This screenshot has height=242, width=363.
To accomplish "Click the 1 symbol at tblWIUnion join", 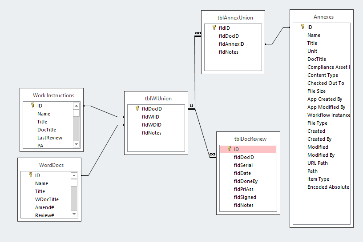I will [191, 106].
